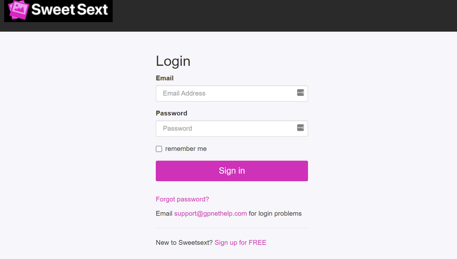Click the "remember me" label text
The height and width of the screenshot is (259, 457).
(x=186, y=149)
